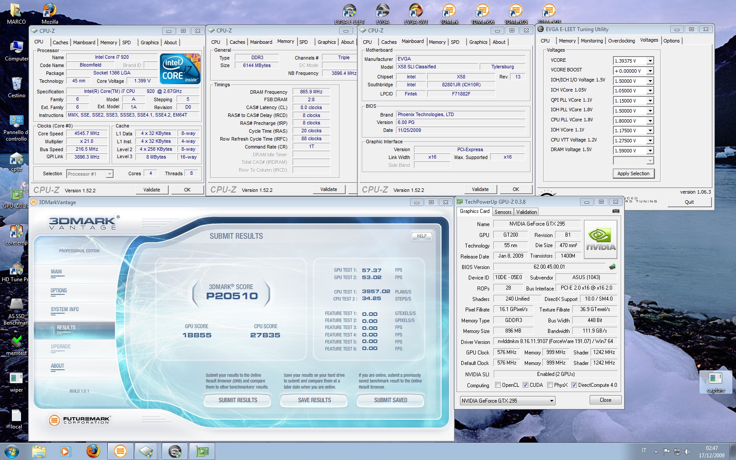The width and height of the screenshot is (736, 460).
Task: Open the Monitoring tab in E-LEET
Action: coord(591,41)
